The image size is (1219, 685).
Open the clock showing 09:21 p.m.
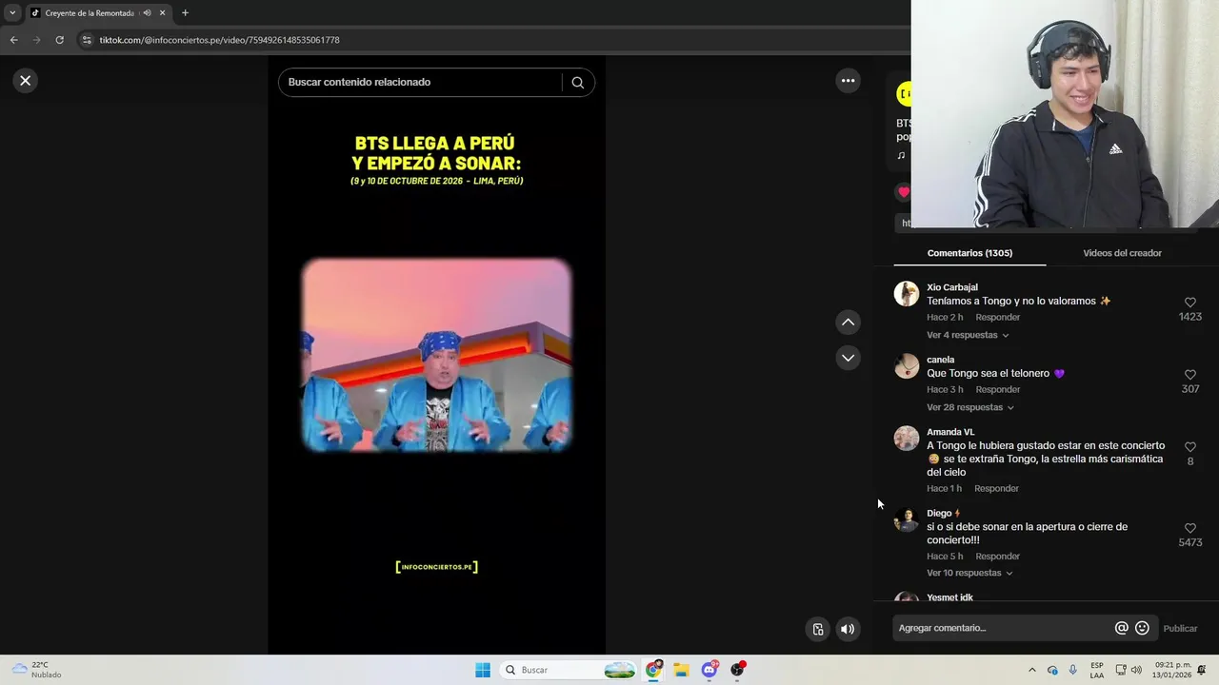coord(1172,670)
